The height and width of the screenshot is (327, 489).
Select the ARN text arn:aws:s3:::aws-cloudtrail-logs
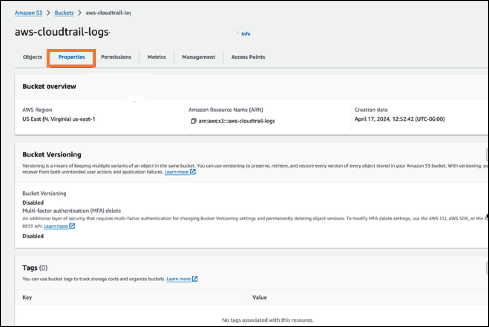[x=237, y=121]
